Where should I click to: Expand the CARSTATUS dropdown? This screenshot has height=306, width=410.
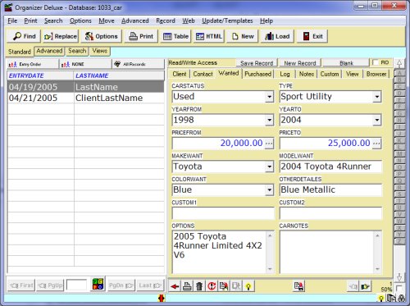pyautogui.click(x=269, y=97)
